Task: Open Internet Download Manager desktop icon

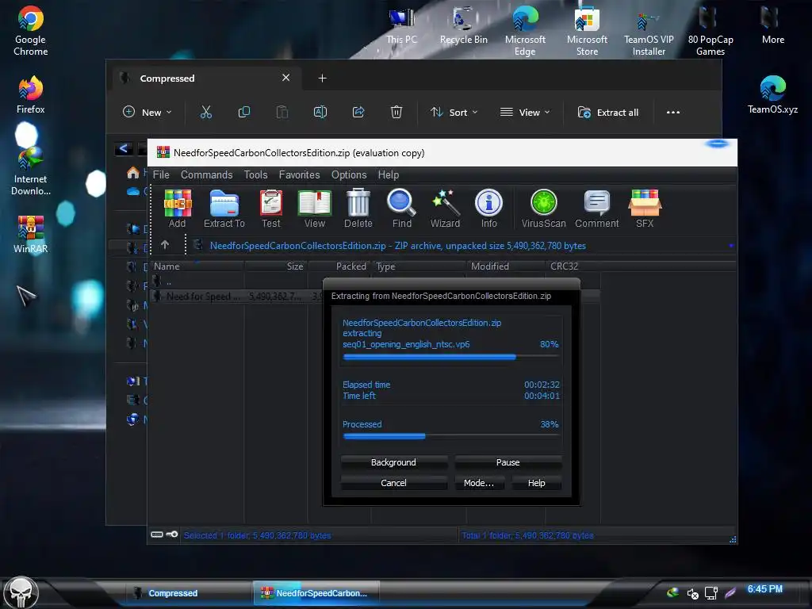Action: tap(31, 171)
